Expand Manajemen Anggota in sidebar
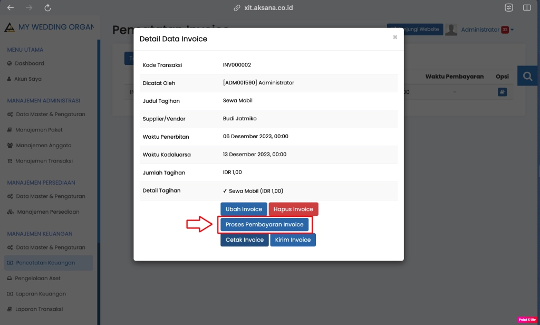 pos(43,146)
